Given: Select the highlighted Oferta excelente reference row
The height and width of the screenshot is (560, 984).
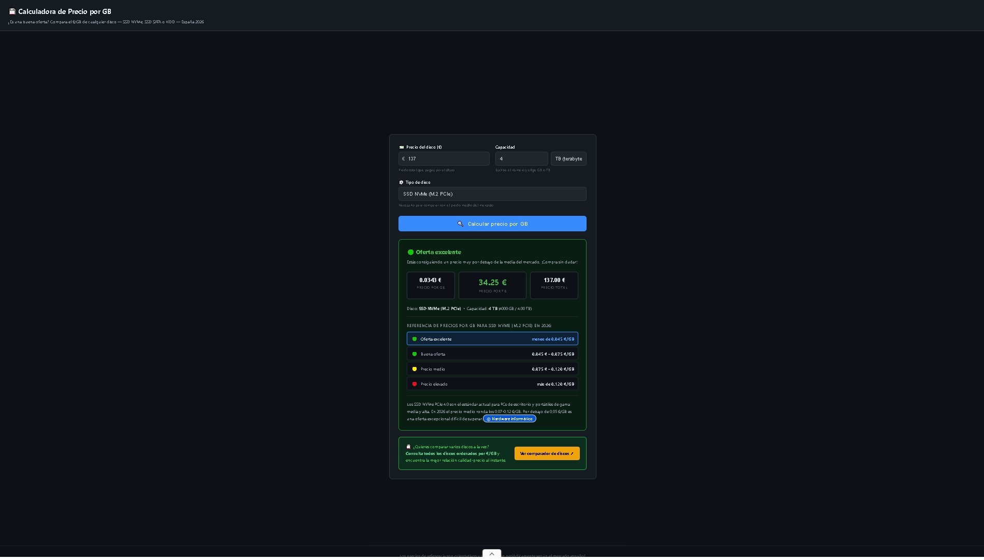Looking at the screenshot, I should tap(492, 339).
